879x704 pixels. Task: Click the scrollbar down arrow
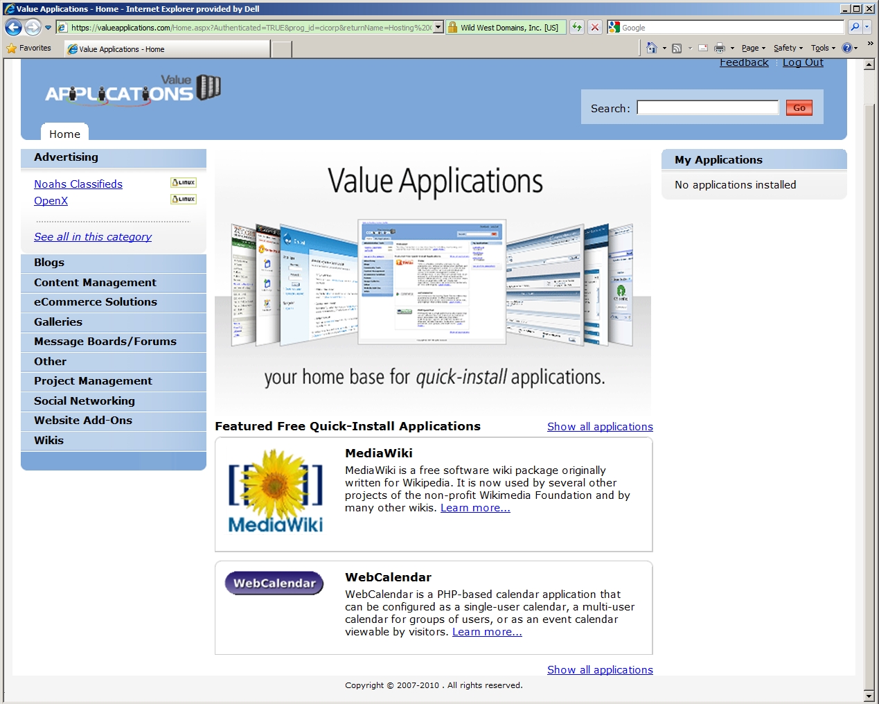869,695
